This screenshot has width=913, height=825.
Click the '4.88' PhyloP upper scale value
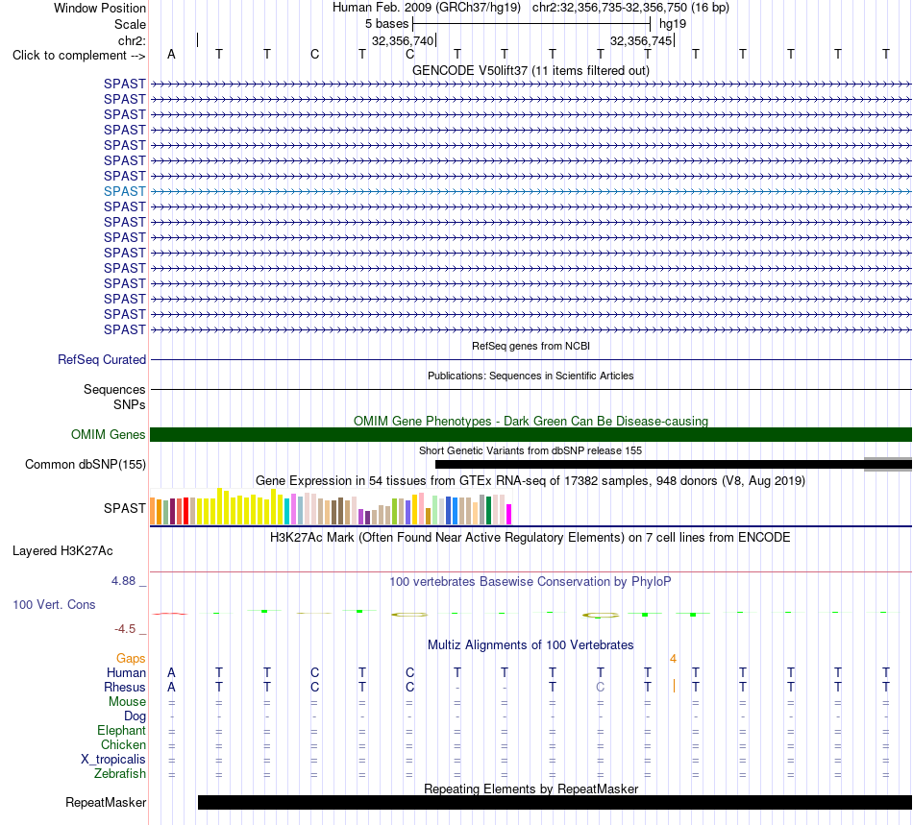click(x=123, y=581)
